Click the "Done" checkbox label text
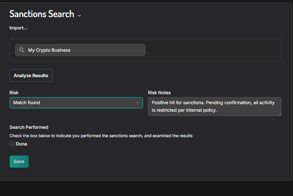Viewport: 293px width, 196px height. [x=21, y=144]
